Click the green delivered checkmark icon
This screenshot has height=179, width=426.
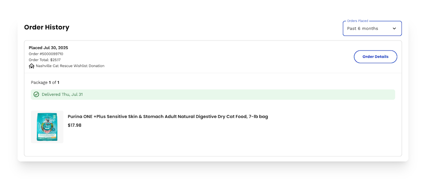[36, 94]
